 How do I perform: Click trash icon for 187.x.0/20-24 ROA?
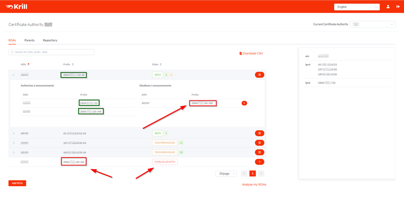point(259,142)
